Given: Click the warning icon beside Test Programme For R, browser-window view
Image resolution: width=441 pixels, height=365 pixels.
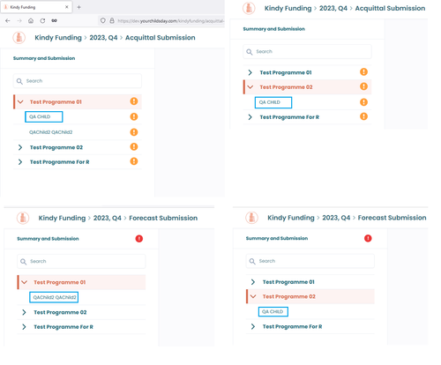Looking at the screenshot, I should tap(134, 161).
